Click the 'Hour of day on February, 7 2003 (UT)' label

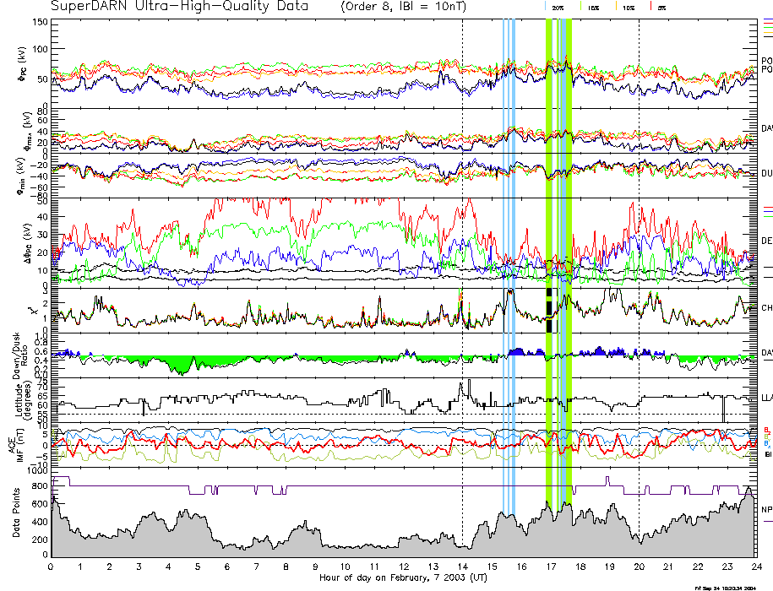coord(403,577)
